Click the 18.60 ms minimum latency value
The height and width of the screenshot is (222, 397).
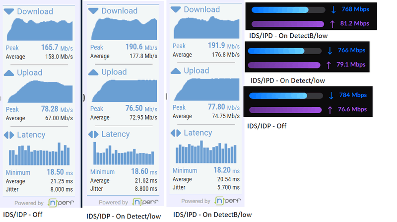144,172
